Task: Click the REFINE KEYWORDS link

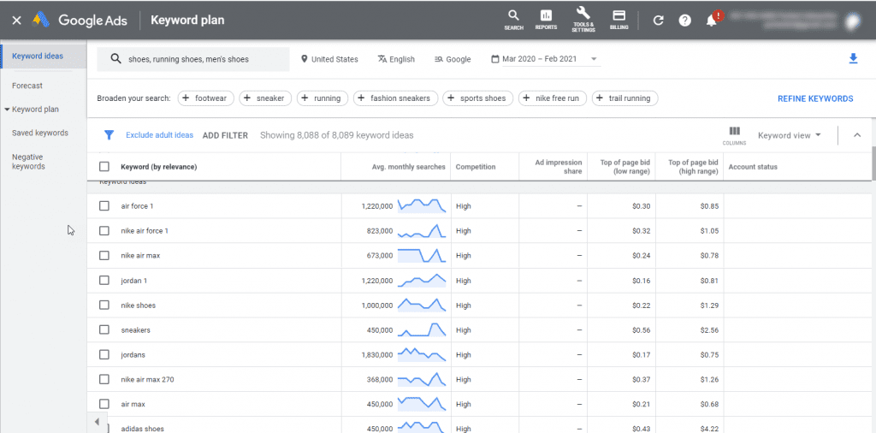Action: (x=814, y=98)
